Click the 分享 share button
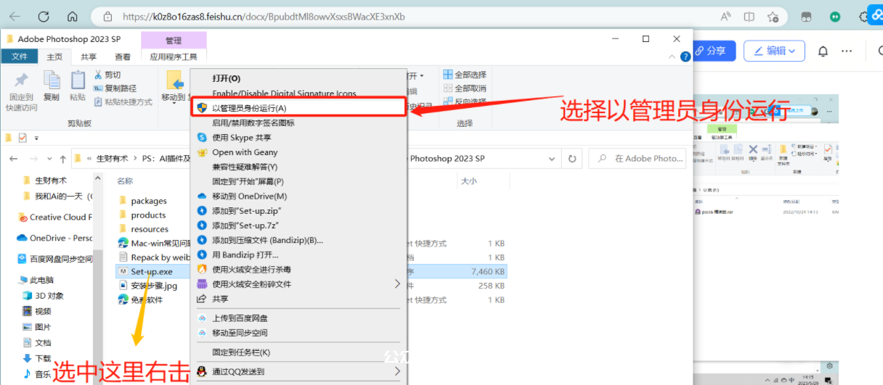 click(713, 51)
